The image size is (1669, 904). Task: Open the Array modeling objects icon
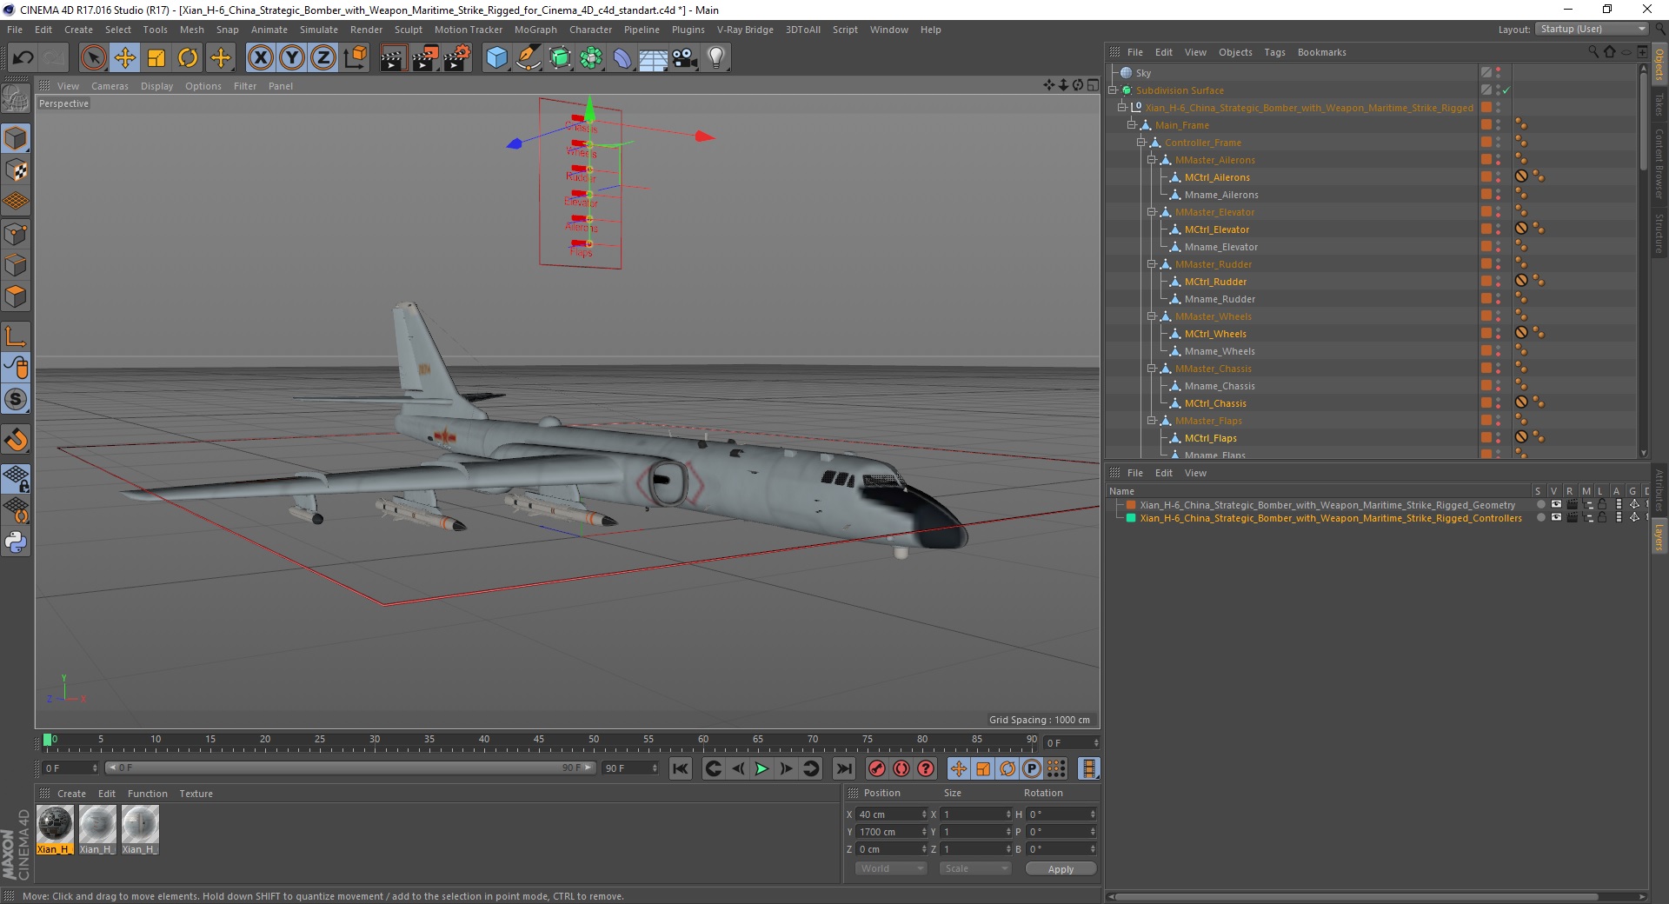pyautogui.click(x=591, y=58)
